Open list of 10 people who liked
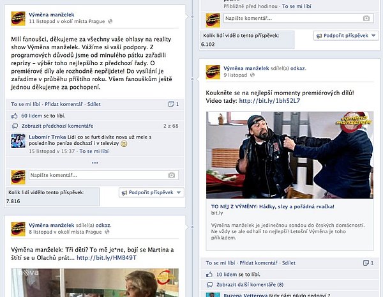 pyautogui.click(x=227, y=274)
